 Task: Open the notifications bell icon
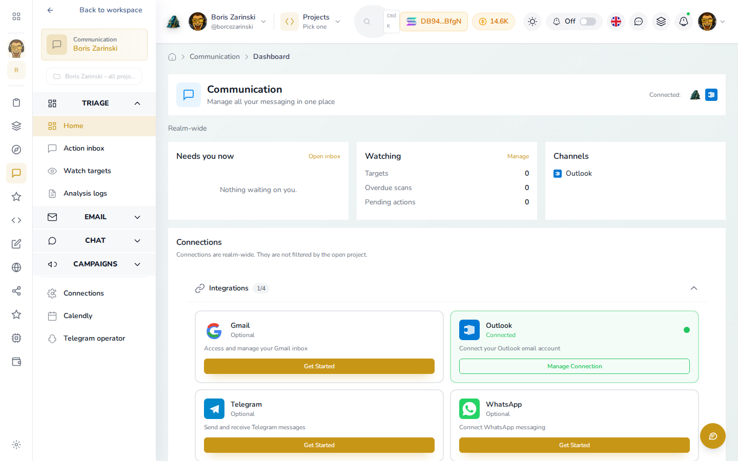pos(684,22)
